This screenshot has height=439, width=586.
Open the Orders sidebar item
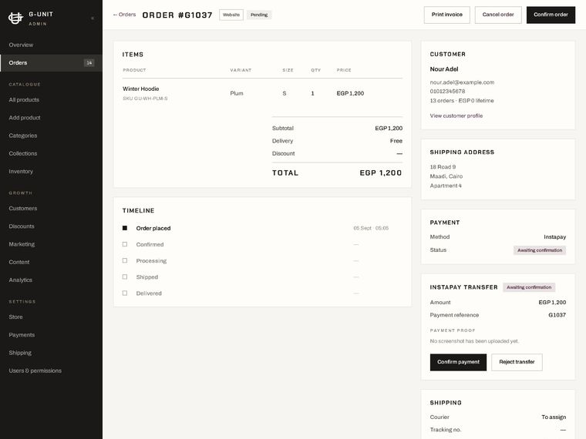tap(51, 62)
